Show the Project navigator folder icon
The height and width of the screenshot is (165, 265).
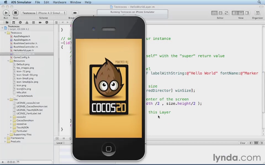(7, 22)
